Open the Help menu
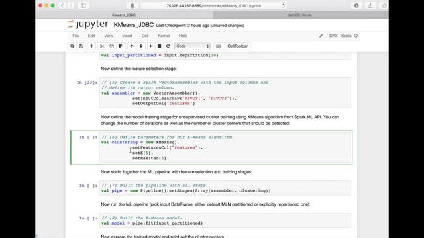The image size is (424, 238). 183,36
